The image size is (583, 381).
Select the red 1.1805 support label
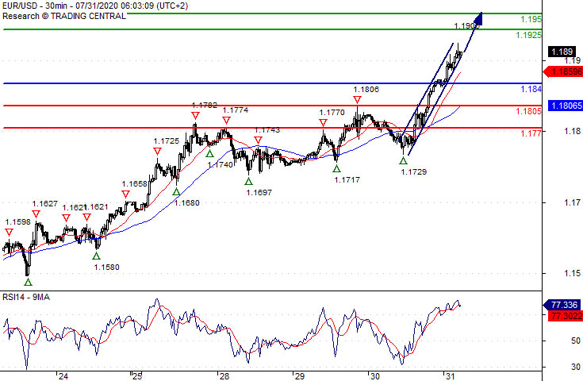coord(529,111)
